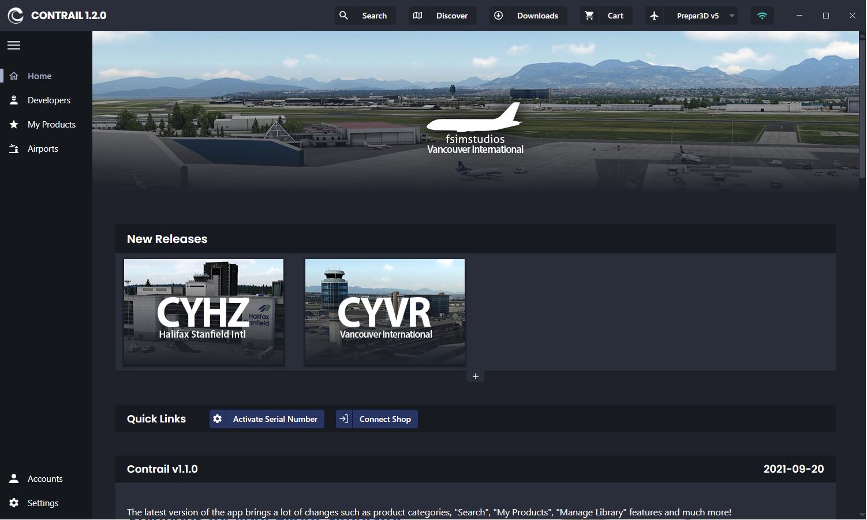Check the network connection status icon

[761, 16]
